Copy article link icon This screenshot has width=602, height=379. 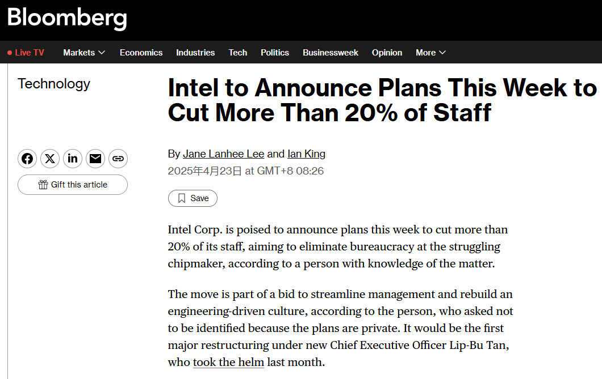coord(118,159)
